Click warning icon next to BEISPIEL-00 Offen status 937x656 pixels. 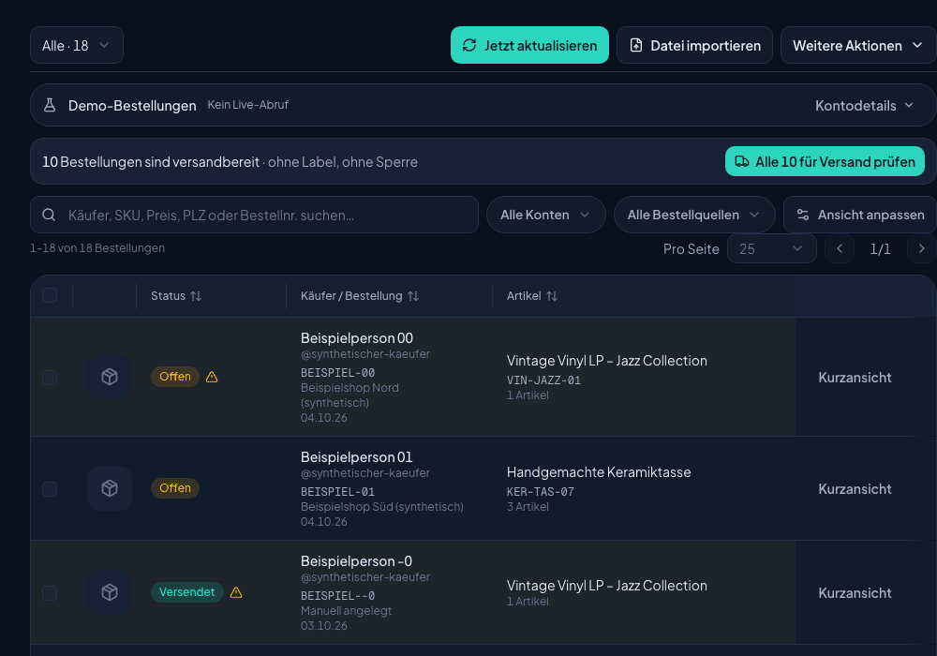212,377
